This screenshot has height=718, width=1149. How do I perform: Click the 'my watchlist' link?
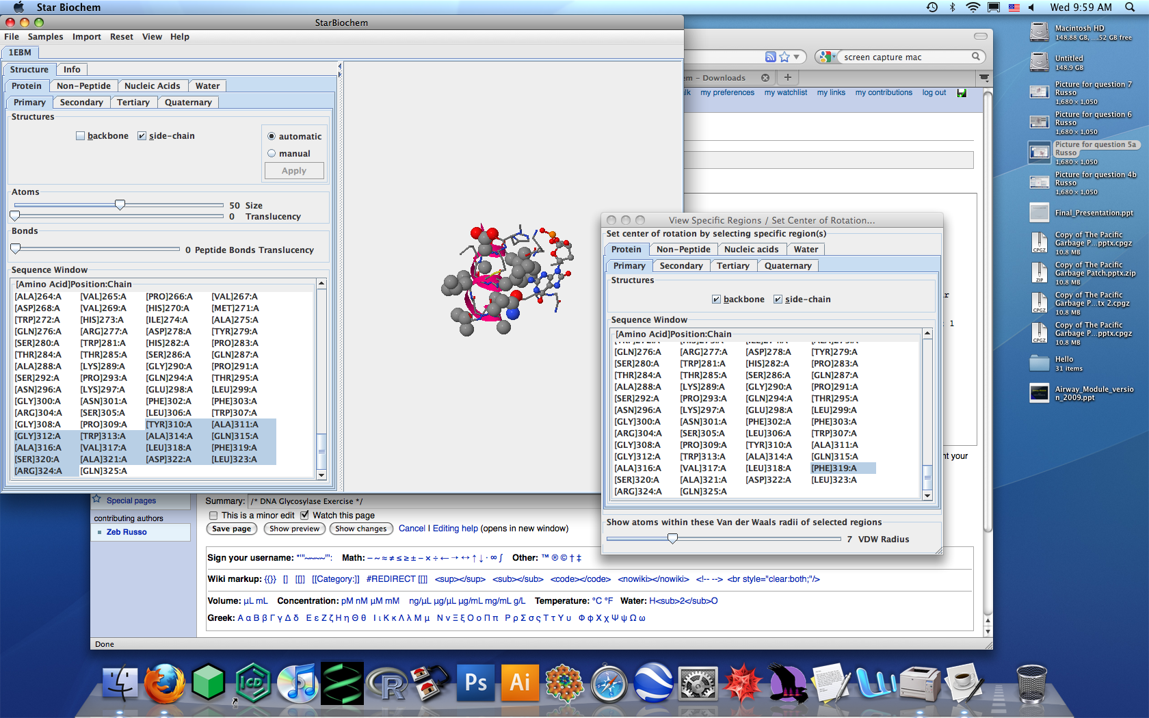point(785,93)
